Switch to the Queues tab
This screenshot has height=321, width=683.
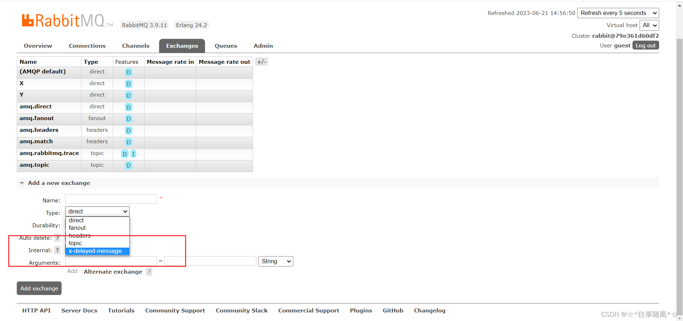pyautogui.click(x=226, y=46)
